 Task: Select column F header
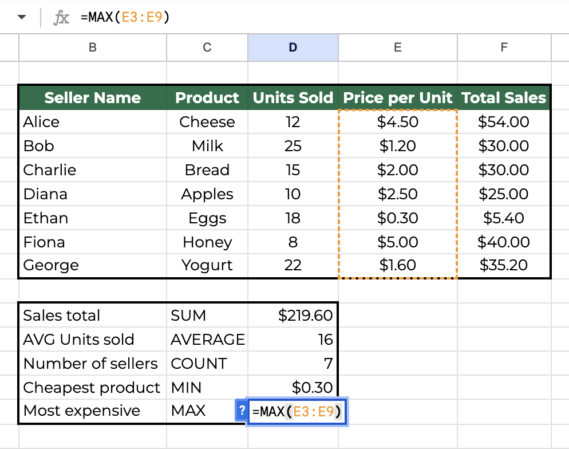[504, 48]
